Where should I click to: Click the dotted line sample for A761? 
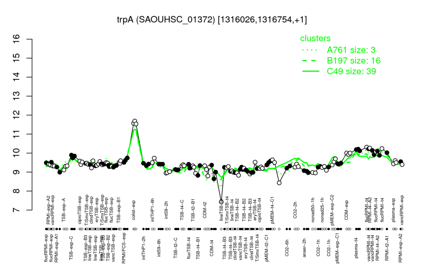pyautogui.click(x=310, y=50)
